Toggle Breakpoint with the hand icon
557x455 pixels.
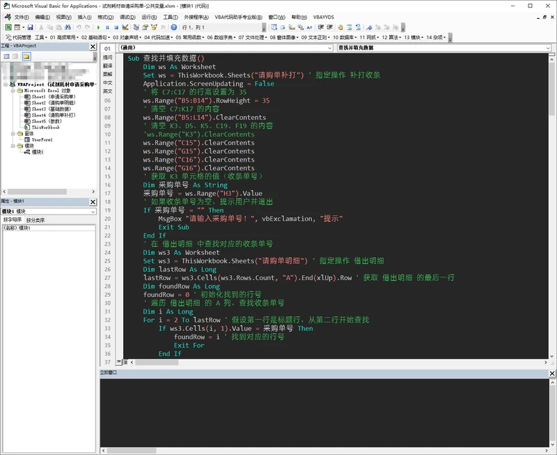(x=340, y=27)
